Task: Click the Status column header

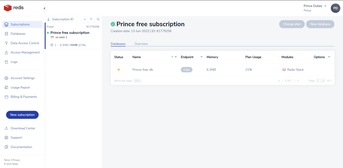Action: [x=119, y=57]
